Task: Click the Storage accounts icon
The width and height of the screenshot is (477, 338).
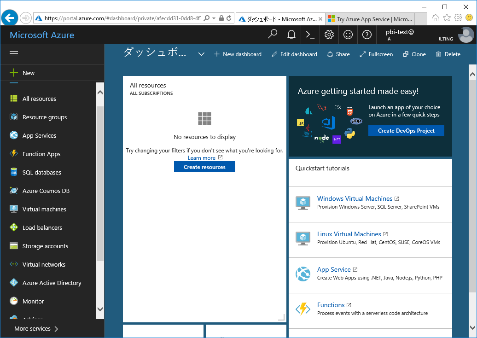Action: (14, 246)
